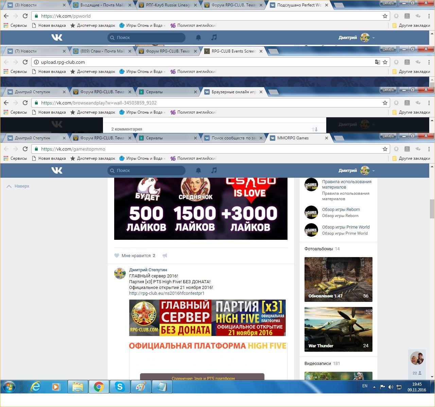Open Internet Explorer from the taskbar
Screen dimensions: 435x407
click(x=35, y=387)
